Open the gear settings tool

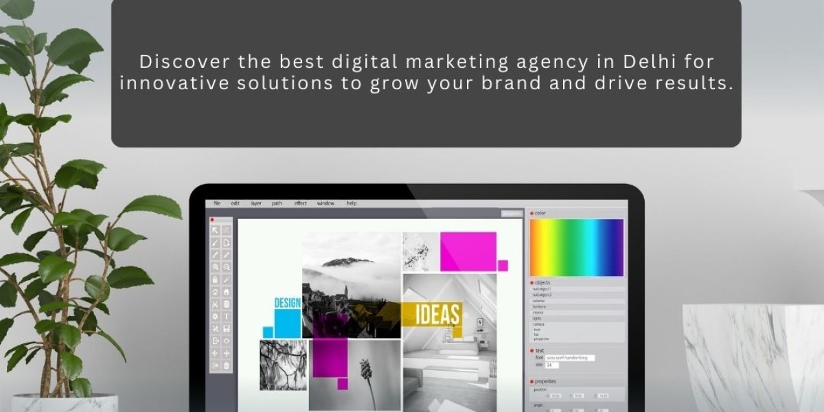(x=215, y=317)
